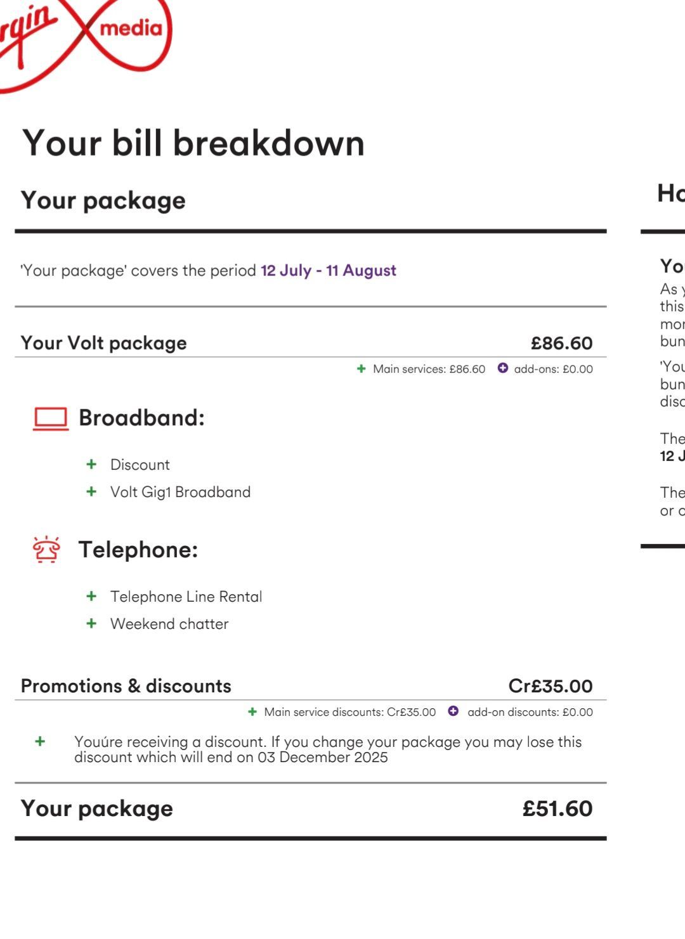Viewport: 685px width, 939px height.
Task: Click green plus beside Main services £86.60
Action: point(362,368)
